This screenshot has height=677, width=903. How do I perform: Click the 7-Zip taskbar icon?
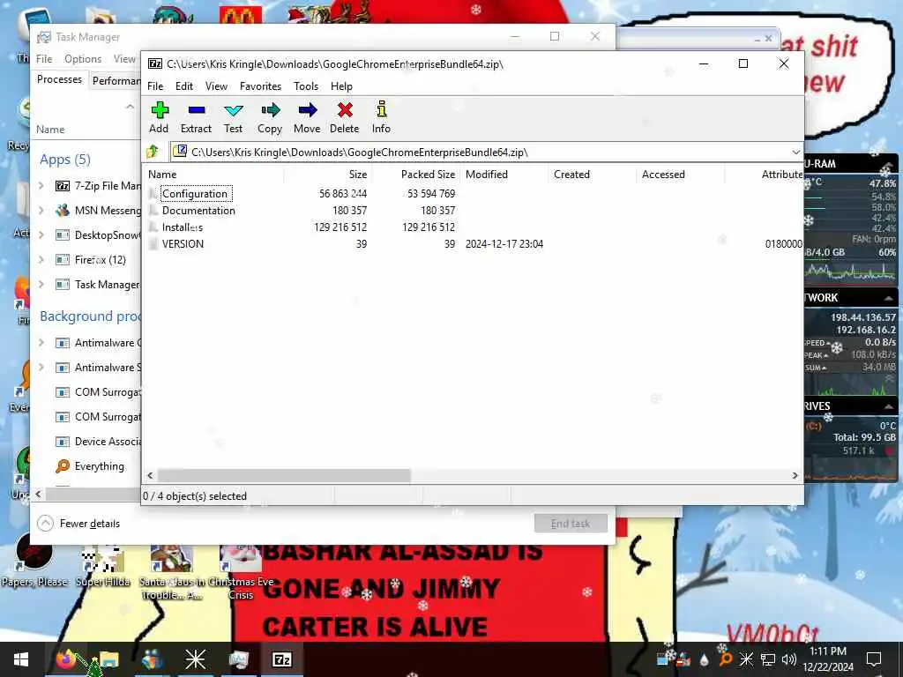(281, 659)
